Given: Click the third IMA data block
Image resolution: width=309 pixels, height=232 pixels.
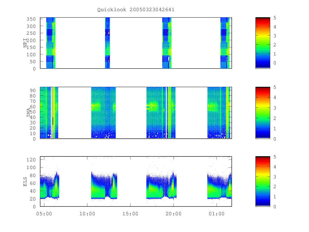Looking at the screenshot, I should click(x=161, y=113).
